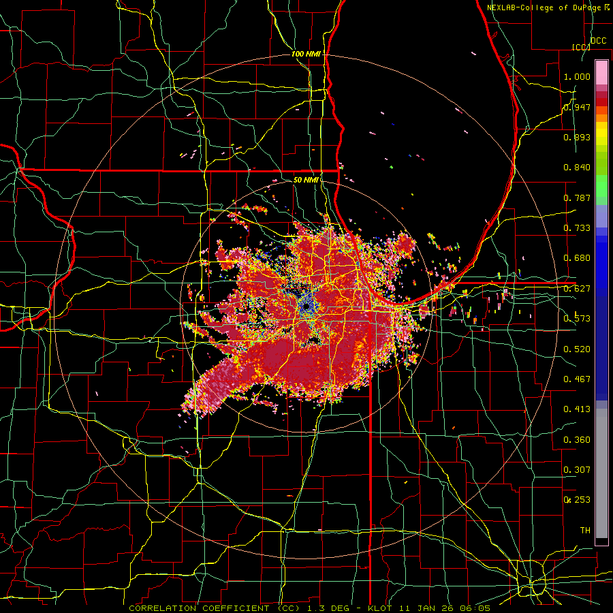Click the CORRELATION COEFFICIENT (CC) caption text
Screen dimensions: 613x613
215,608
